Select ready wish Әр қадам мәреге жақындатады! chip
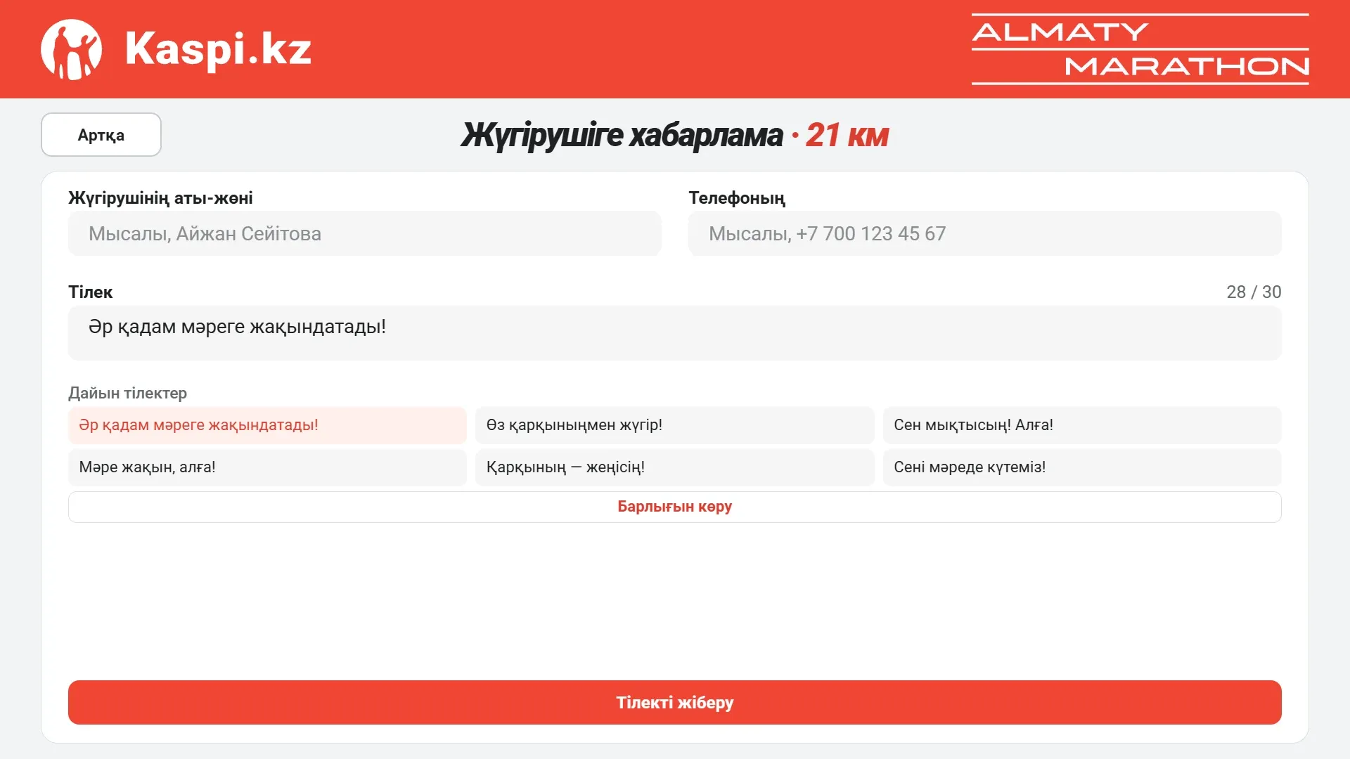This screenshot has width=1350, height=759. coord(267,425)
